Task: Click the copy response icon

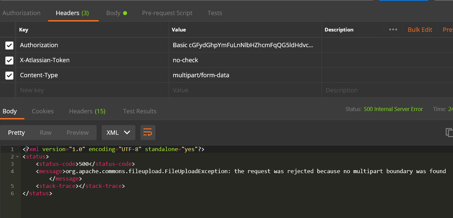Action: pyautogui.click(x=449, y=132)
